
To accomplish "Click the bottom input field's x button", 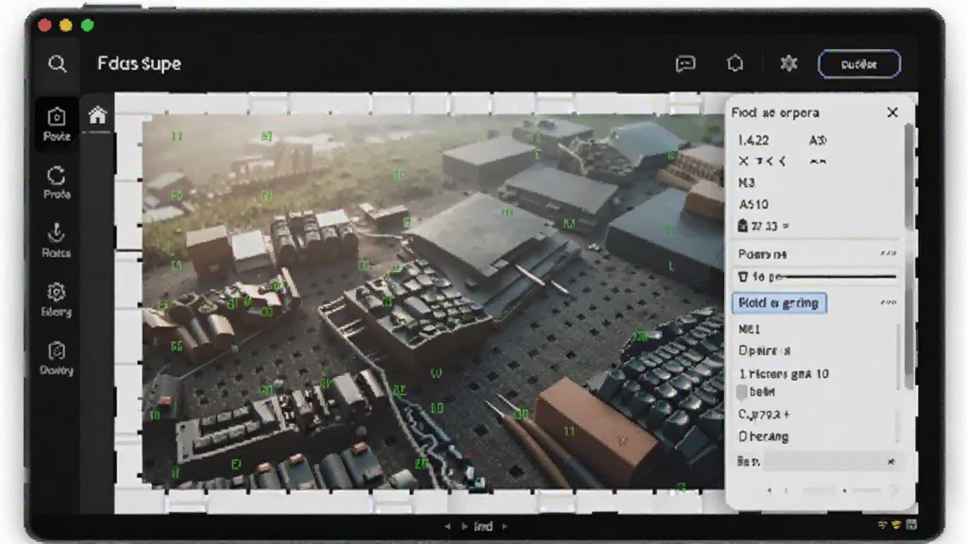I will (891, 461).
